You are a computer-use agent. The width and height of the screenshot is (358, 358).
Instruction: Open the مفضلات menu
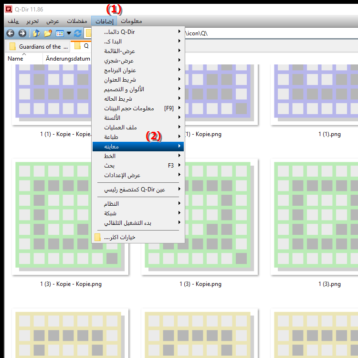coord(77,21)
